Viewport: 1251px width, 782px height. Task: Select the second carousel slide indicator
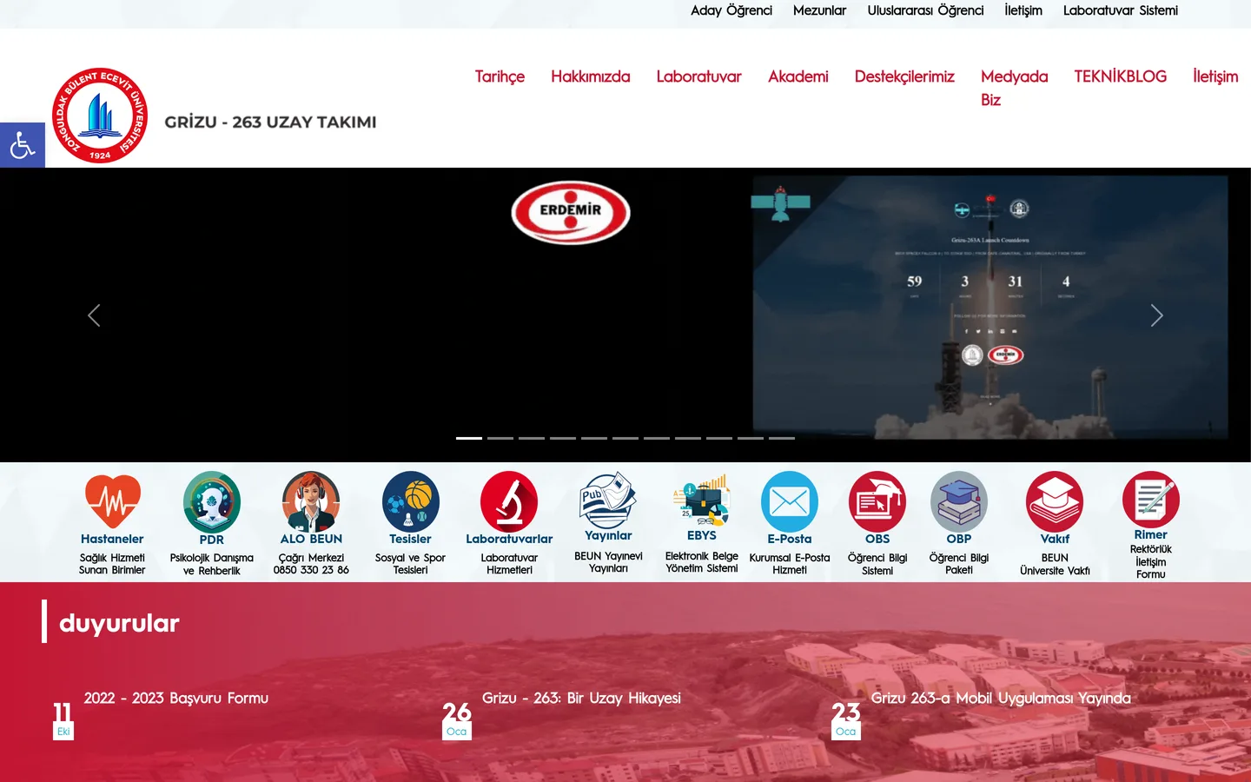click(x=500, y=438)
